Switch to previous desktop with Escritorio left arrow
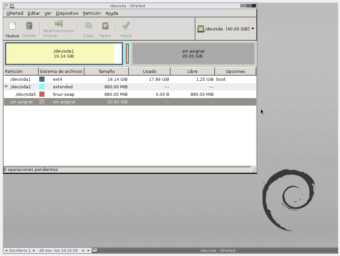 (6, 250)
